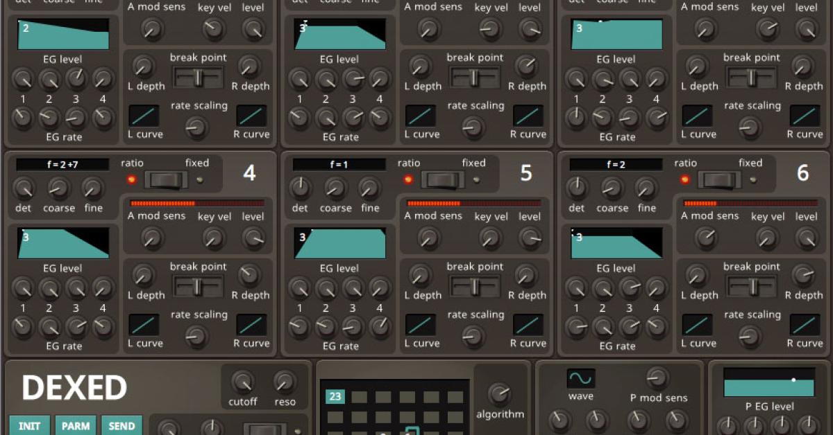This screenshot has width=833, height=435.
Task: Click operator 4 red ratio LED
Action: (x=132, y=180)
